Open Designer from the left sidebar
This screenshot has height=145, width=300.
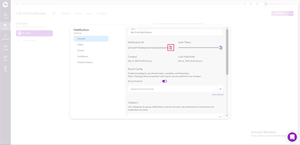[x=5, y=26]
